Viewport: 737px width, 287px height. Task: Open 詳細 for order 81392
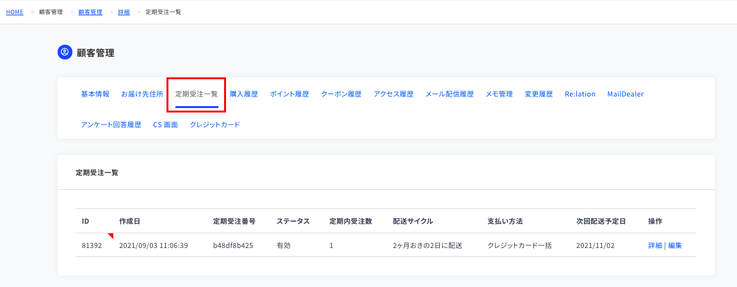tap(655, 245)
